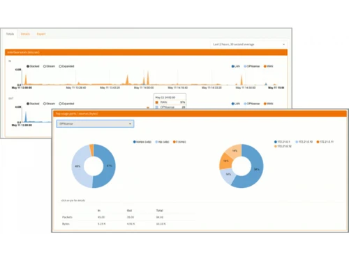Toggle bootps (udp) in the ports legend
Viewport: 349px width, 261px height.
coord(142,142)
